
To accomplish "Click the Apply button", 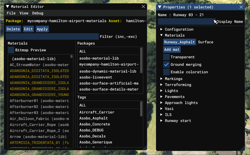I will [x=42, y=29].
